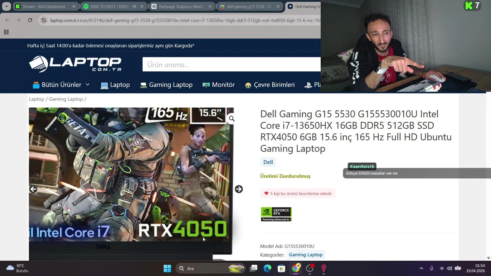Click the Üretimi Durdurulmuş status text
This screenshot has height=276, width=491.
285,176
